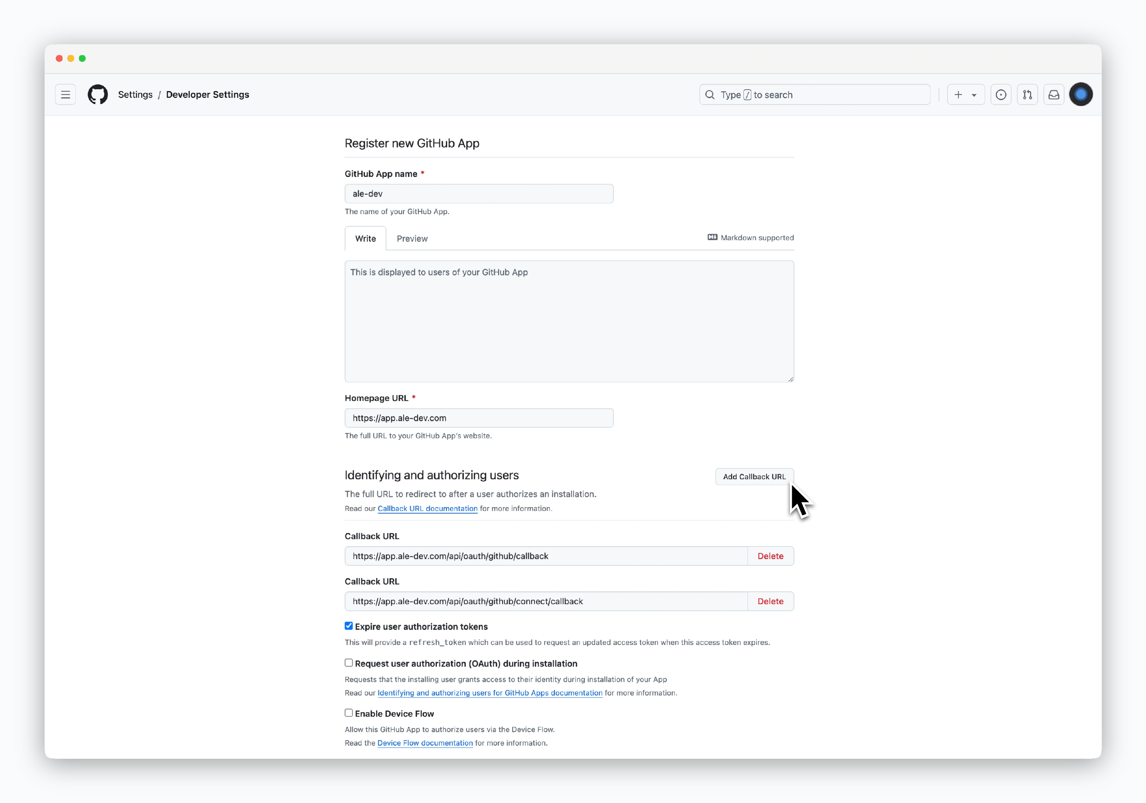
Task: Open the Pull requests icon in header
Action: click(x=1027, y=95)
